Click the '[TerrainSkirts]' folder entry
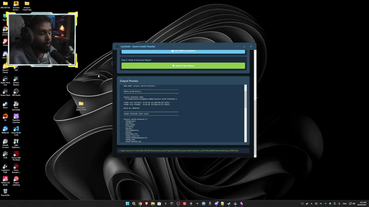This screenshot has height=207, width=369. pyautogui.click(x=132, y=131)
